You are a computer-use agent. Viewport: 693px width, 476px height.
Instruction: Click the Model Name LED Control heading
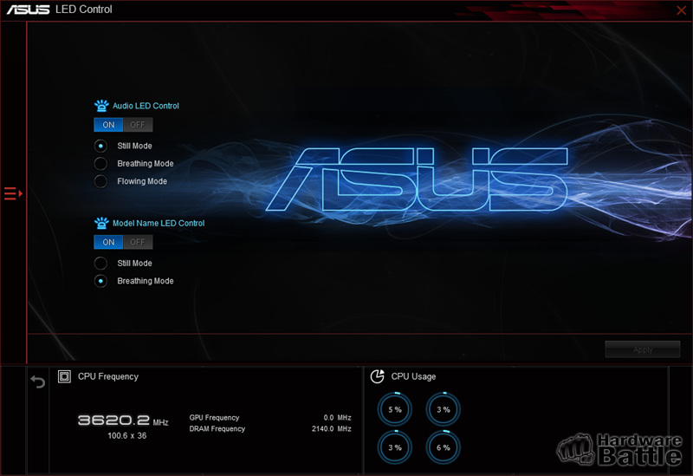coord(159,223)
